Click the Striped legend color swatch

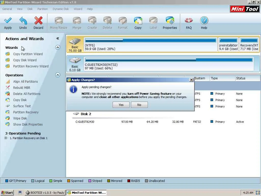tap(90, 181)
